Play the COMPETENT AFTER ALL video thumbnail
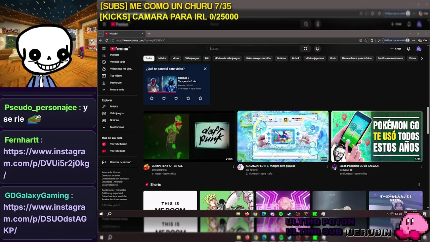Viewport: 430px width, 242px height. point(189,136)
